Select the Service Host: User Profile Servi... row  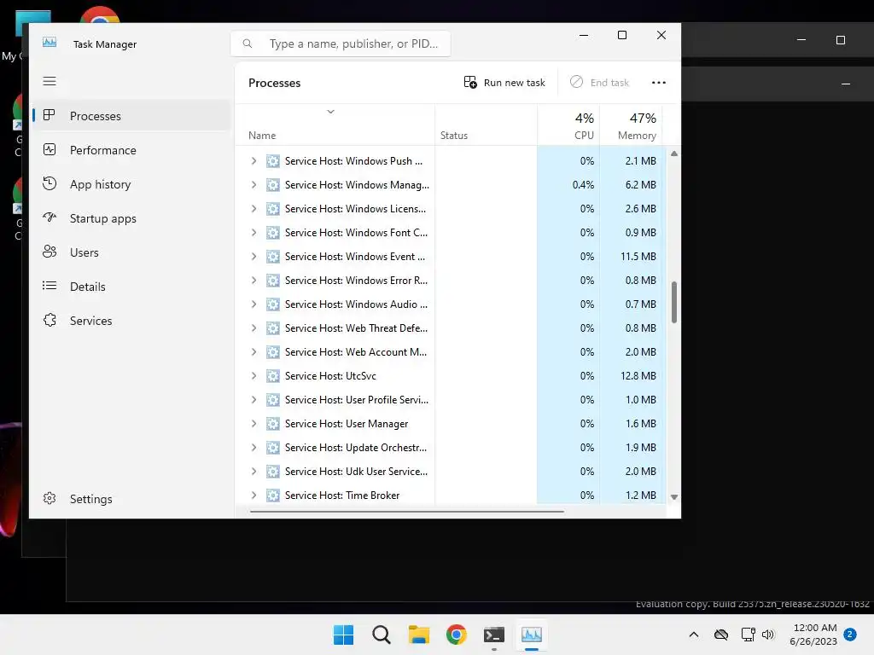pyautogui.click(x=451, y=400)
